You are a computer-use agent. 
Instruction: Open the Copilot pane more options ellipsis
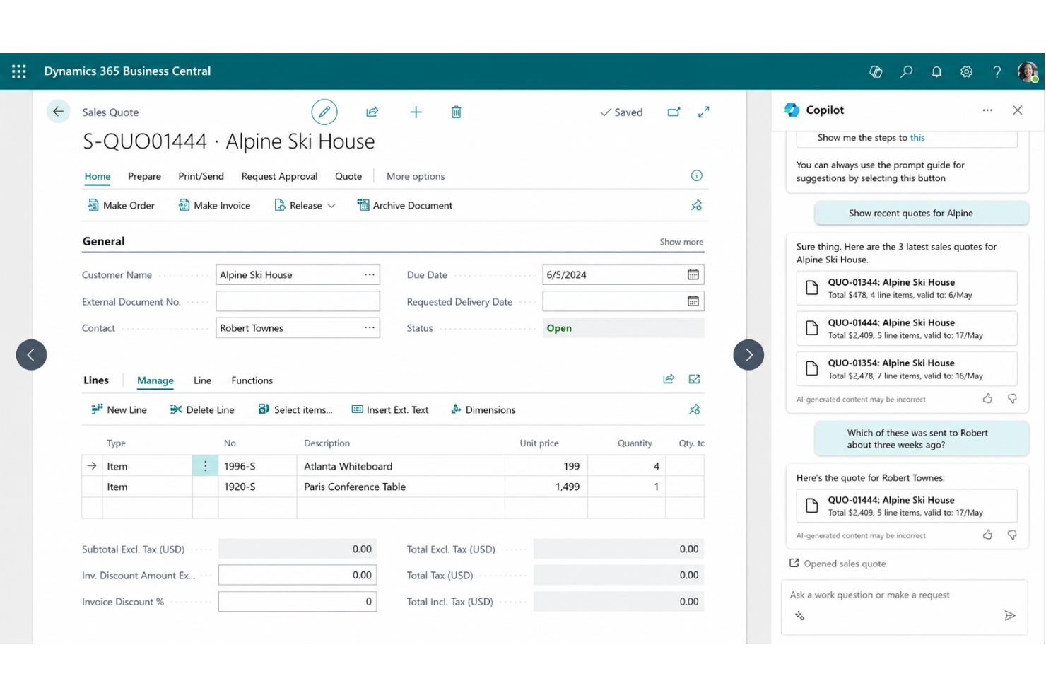pyautogui.click(x=987, y=110)
